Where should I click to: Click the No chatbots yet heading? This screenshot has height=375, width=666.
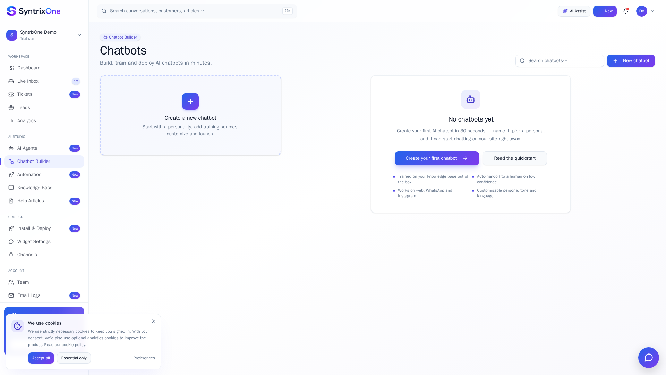(471, 119)
